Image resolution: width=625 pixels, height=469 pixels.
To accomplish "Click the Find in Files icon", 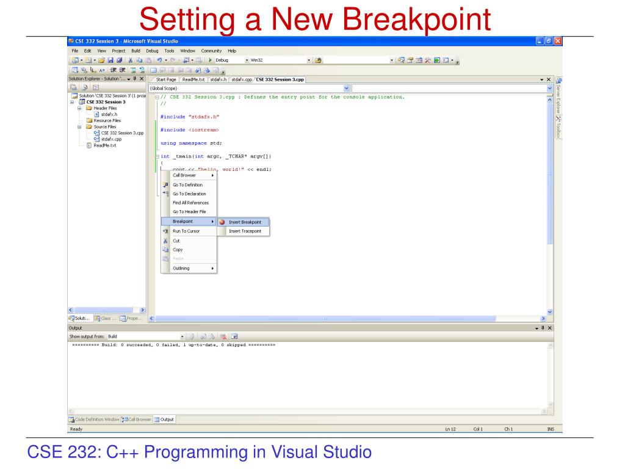I will pos(318,60).
